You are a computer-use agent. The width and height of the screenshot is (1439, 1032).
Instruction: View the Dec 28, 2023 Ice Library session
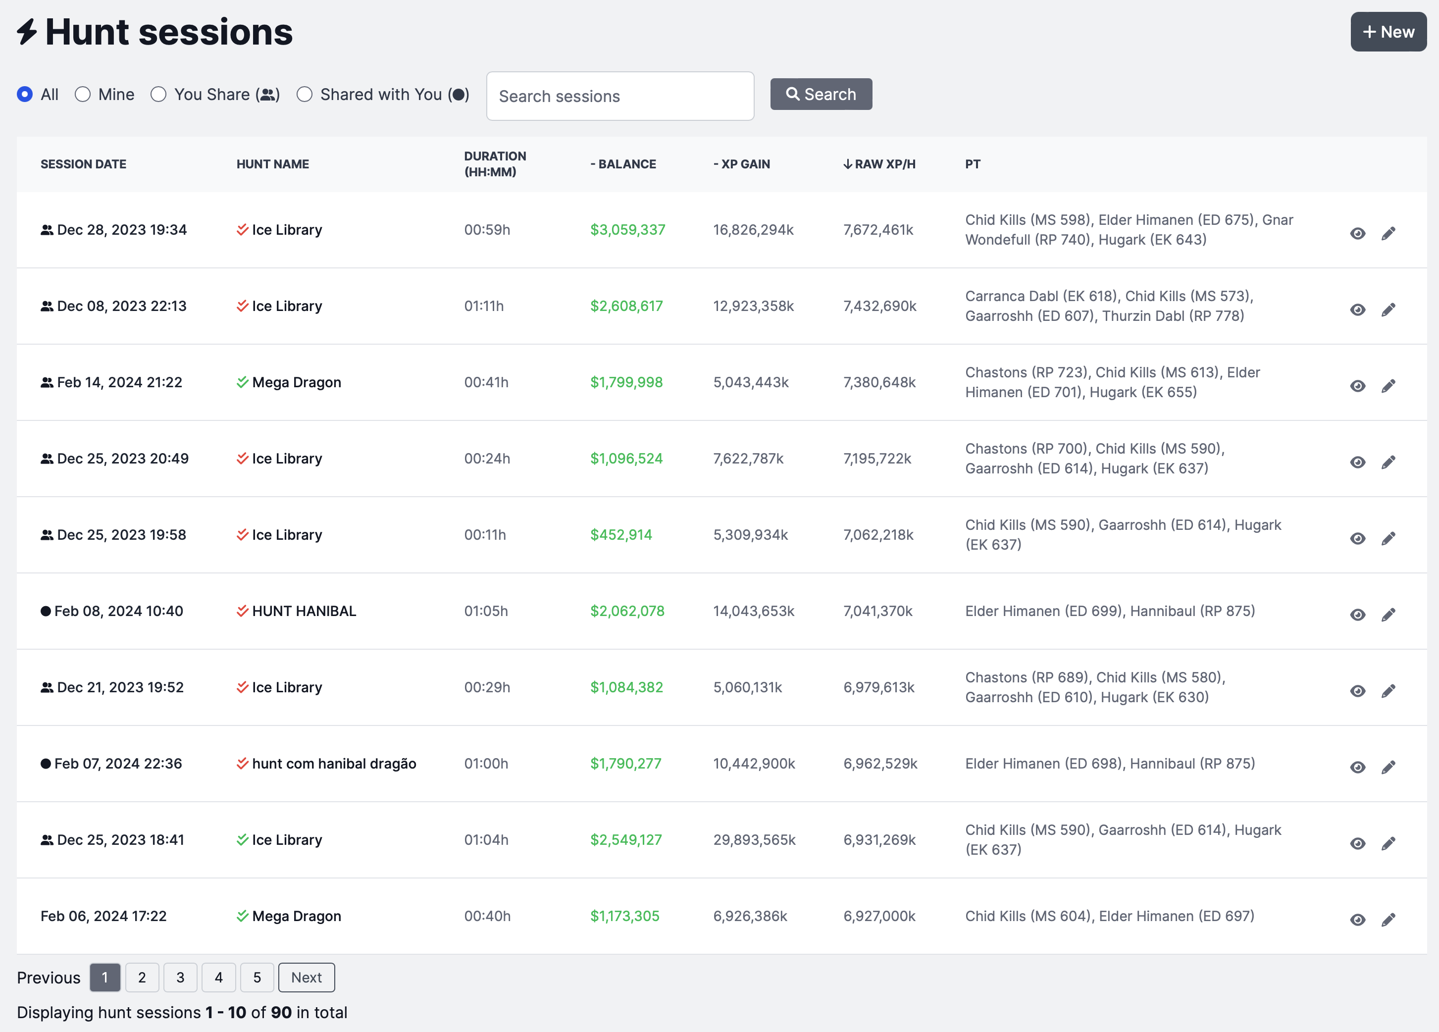point(1357,234)
